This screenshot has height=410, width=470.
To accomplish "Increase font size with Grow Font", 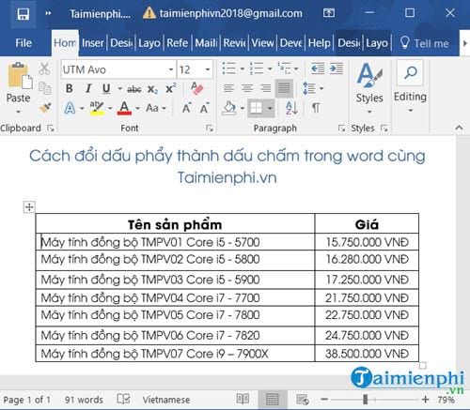I will pyautogui.click(x=187, y=108).
